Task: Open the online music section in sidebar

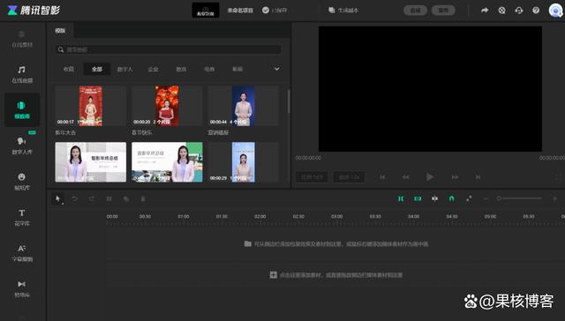Action: [x=22, y=74]
